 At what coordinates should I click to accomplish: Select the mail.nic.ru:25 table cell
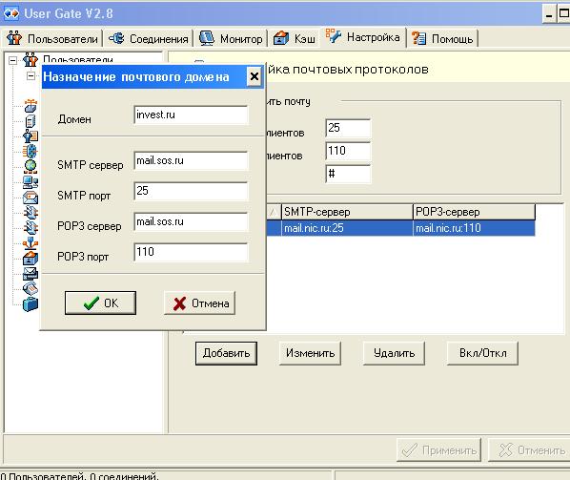click(x=347, y=228)
